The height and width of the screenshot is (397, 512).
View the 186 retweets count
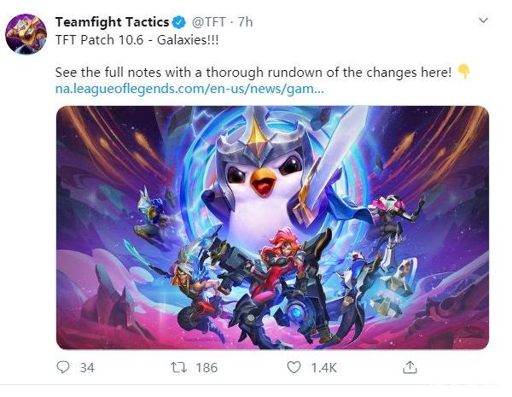click(207, 368)
